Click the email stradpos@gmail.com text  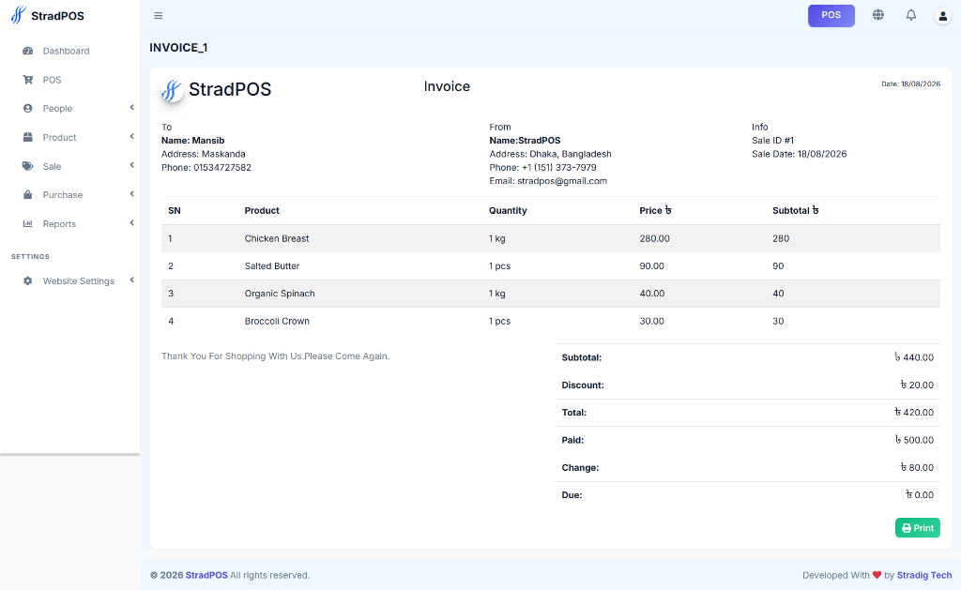[548, 181]
